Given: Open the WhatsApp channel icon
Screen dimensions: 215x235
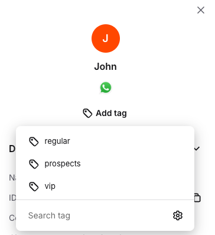Looking at the screenshot, I should point(106,88).
